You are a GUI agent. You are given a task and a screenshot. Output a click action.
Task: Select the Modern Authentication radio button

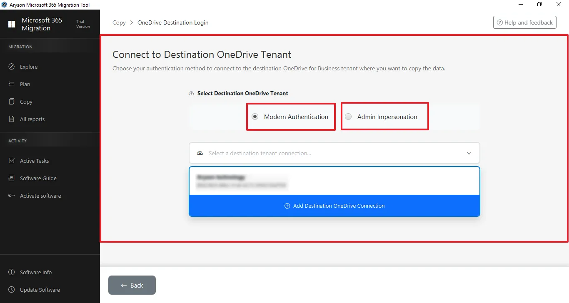255,117
